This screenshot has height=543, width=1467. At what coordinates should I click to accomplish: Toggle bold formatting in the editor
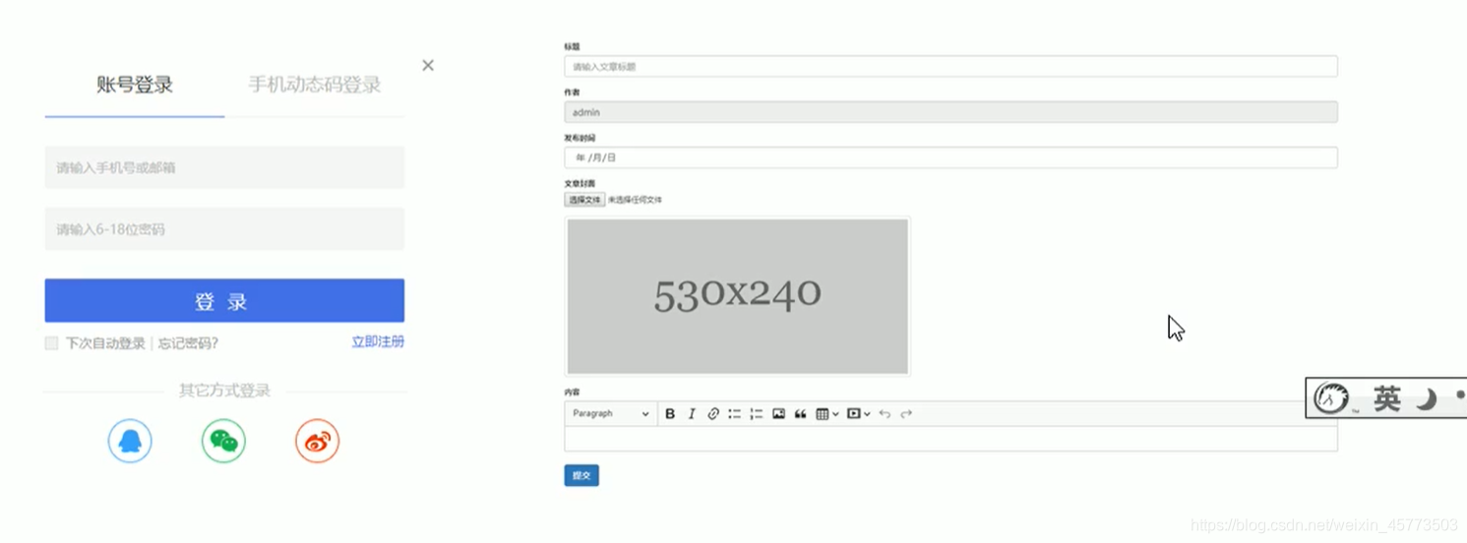click(x=670, y=414)
